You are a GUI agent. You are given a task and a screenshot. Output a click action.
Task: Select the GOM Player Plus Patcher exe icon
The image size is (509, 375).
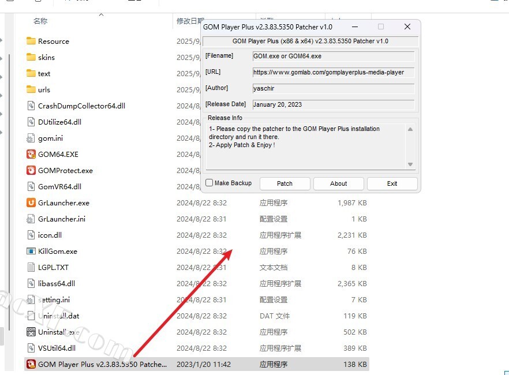(x=31, y=364)
